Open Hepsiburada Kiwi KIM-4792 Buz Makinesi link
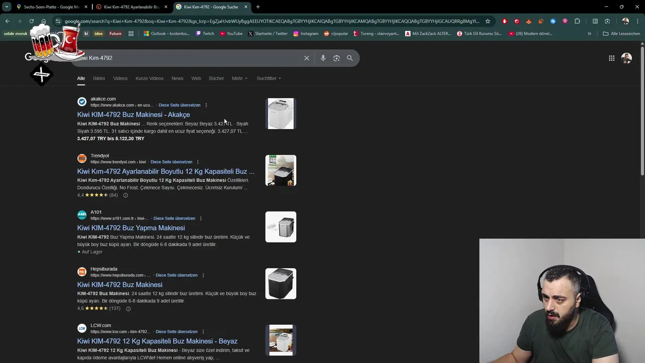The width and height of the screenshot is (645, 363). point(119,284)
